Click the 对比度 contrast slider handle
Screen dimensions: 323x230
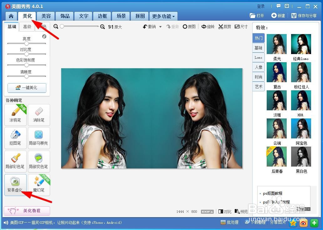click(x=26, y=54)
